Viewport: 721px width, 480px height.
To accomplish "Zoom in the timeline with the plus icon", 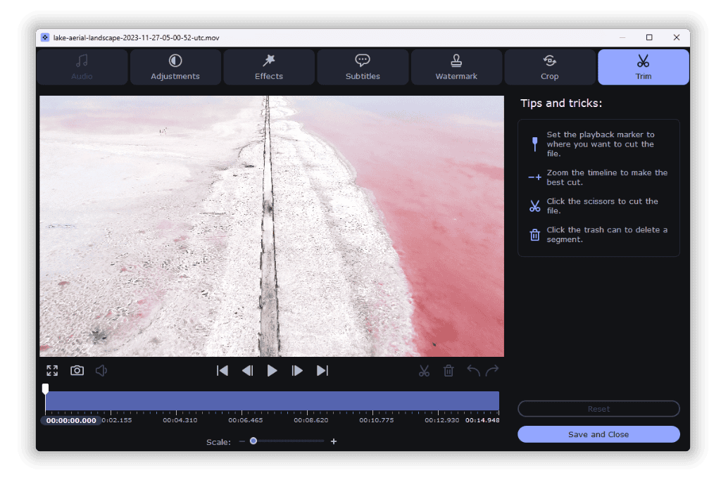I will 334,441.
